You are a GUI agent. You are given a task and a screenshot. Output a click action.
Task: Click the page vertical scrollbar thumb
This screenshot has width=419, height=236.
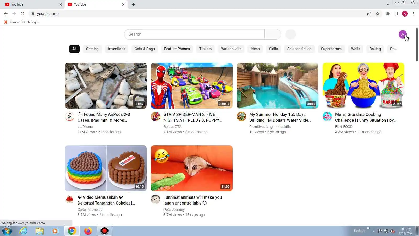(417, 45)
